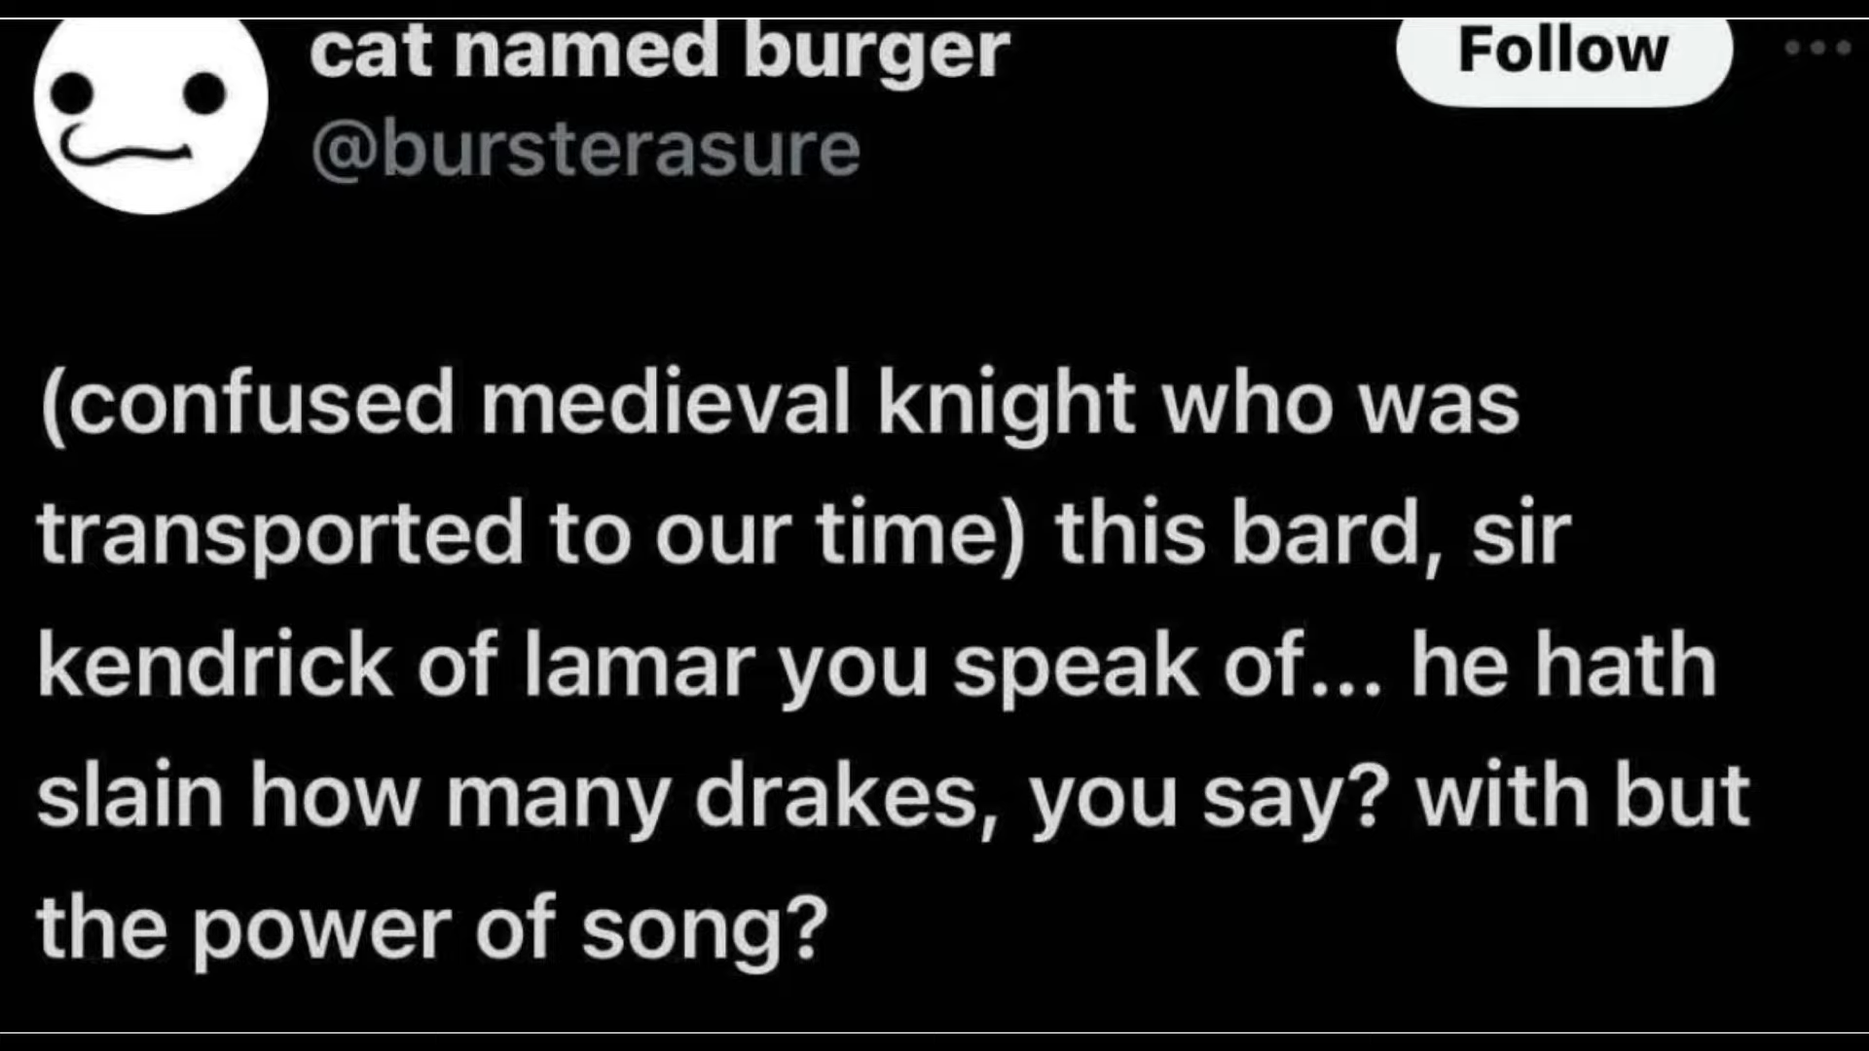Open the @bursterasure handle link

coord(586,151)
